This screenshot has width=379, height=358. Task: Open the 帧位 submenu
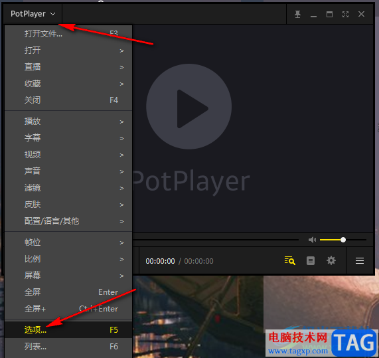(x=68, y=242)
